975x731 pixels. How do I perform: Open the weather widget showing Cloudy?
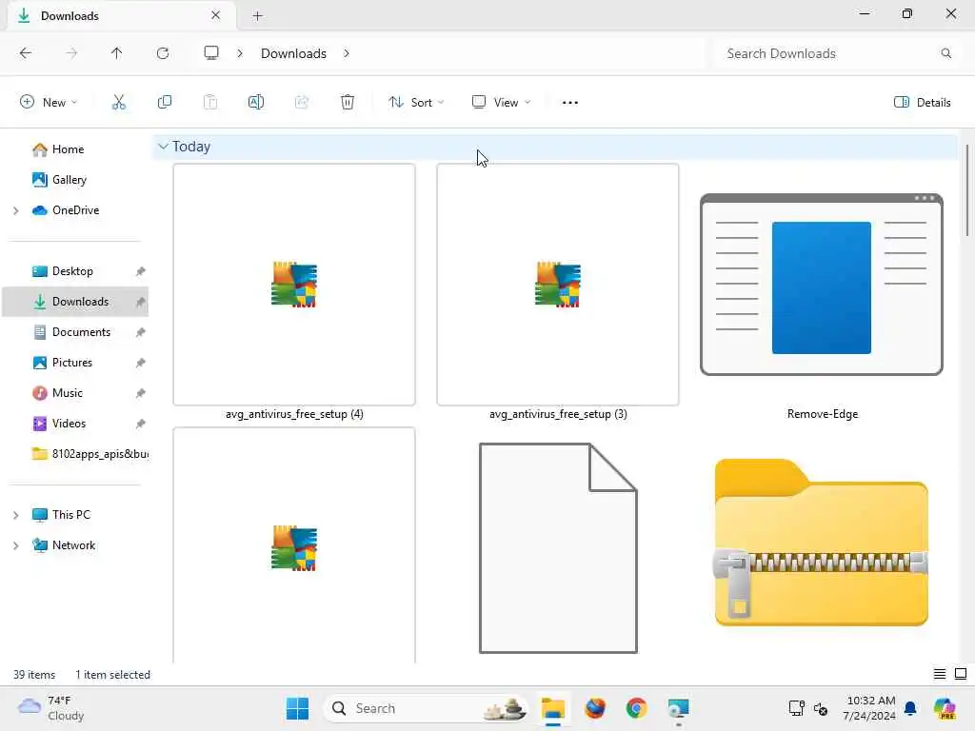pyautogui.click(x=51, y=708)
